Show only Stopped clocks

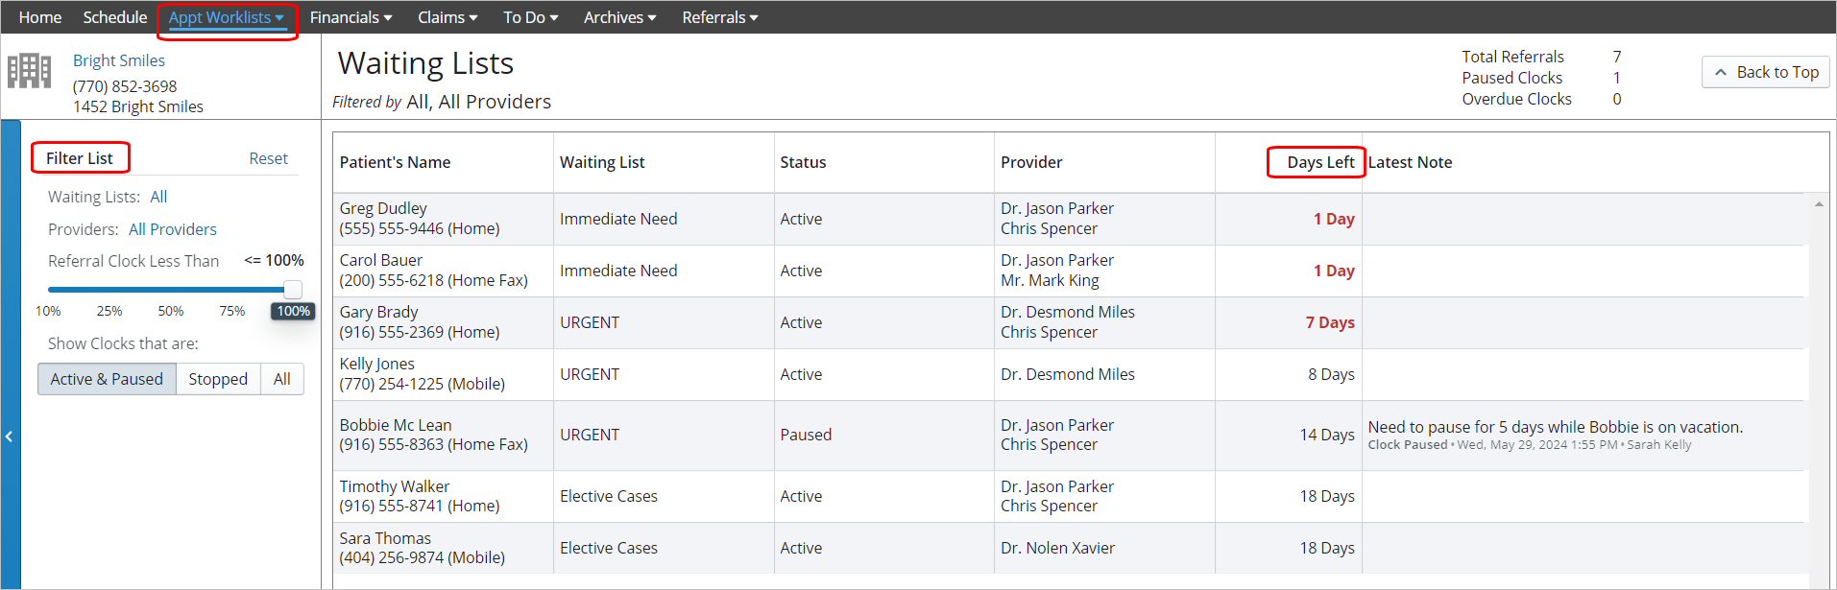218,379
